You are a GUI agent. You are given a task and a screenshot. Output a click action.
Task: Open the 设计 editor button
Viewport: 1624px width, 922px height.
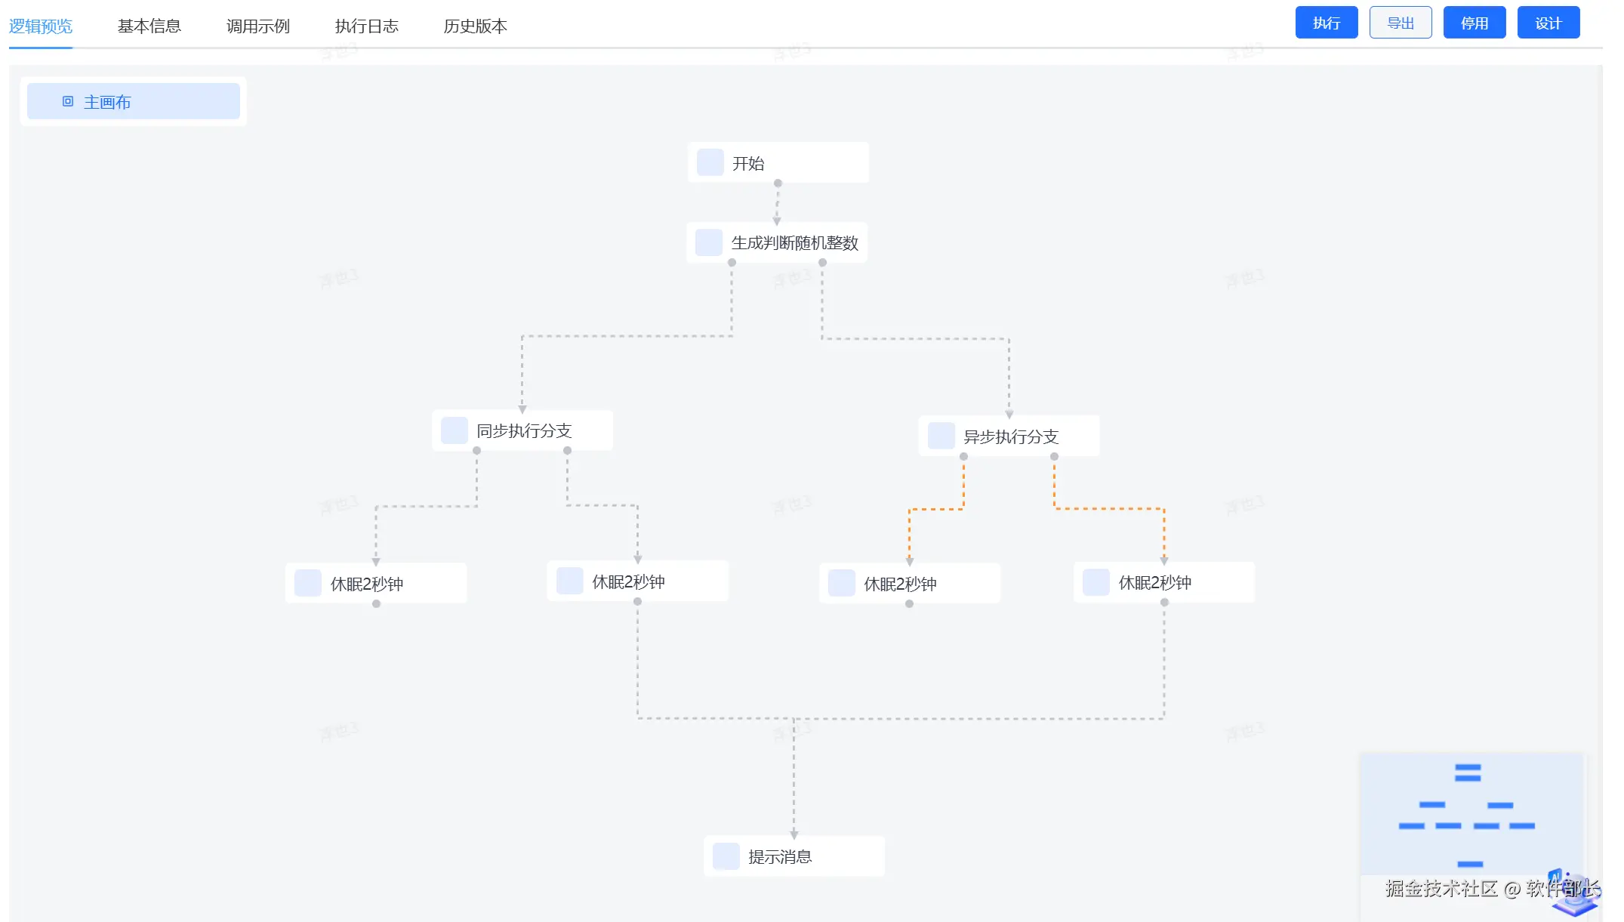click(x=1548, y=23)
